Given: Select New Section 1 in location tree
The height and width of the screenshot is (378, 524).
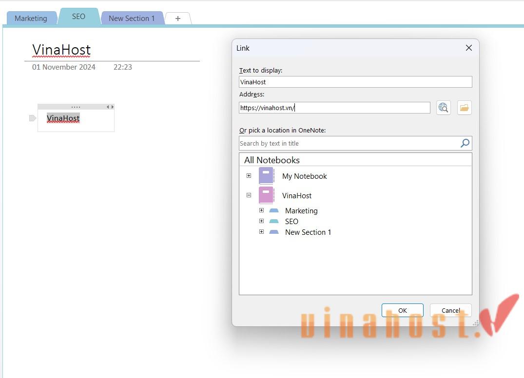Looking at the screenshot, I should pos(308,232).
